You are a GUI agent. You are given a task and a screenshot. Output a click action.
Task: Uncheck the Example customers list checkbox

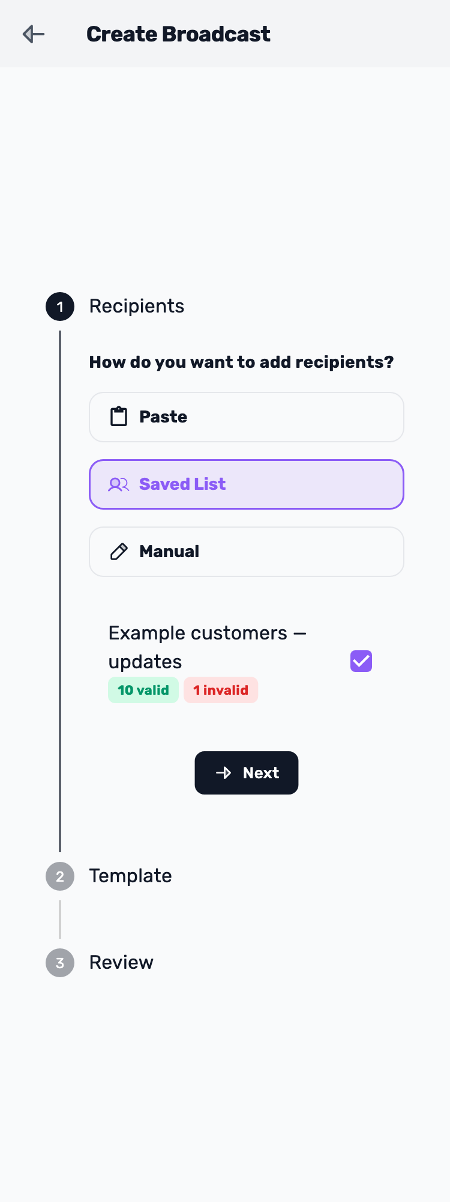pyautogui.click(x=361, y=661)
